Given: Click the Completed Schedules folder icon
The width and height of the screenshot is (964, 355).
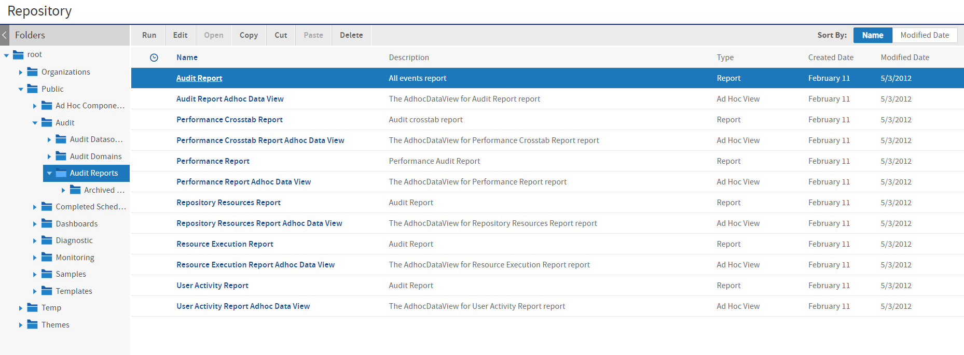Looking at the screenshot, I should [47, 207].
